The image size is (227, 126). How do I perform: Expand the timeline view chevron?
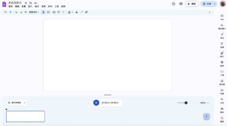click(25, 103)
